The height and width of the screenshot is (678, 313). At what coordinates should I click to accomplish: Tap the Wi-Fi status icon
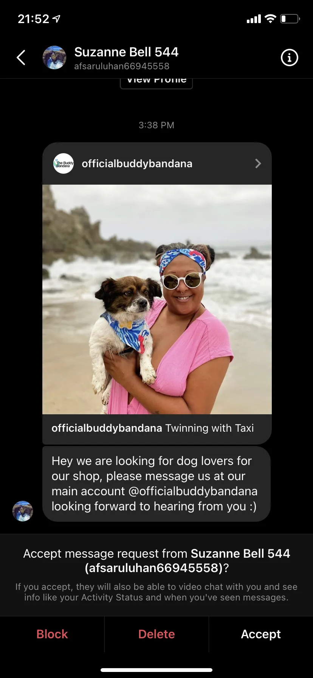click(x=270, y=19)
